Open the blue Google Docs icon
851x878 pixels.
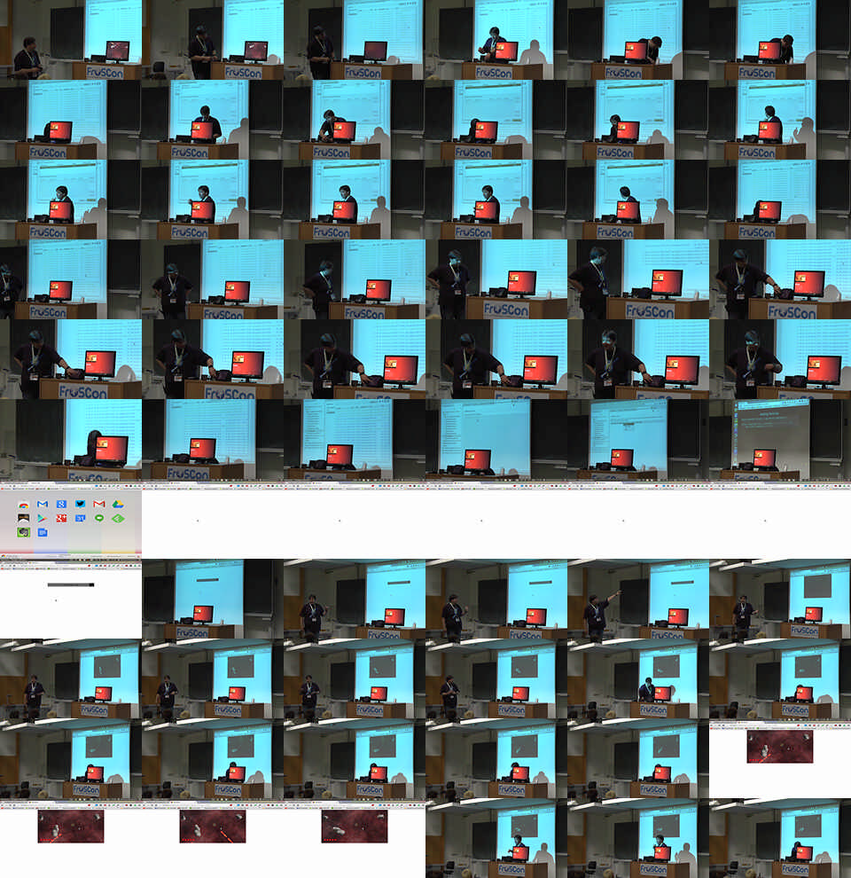click(42, 532)
